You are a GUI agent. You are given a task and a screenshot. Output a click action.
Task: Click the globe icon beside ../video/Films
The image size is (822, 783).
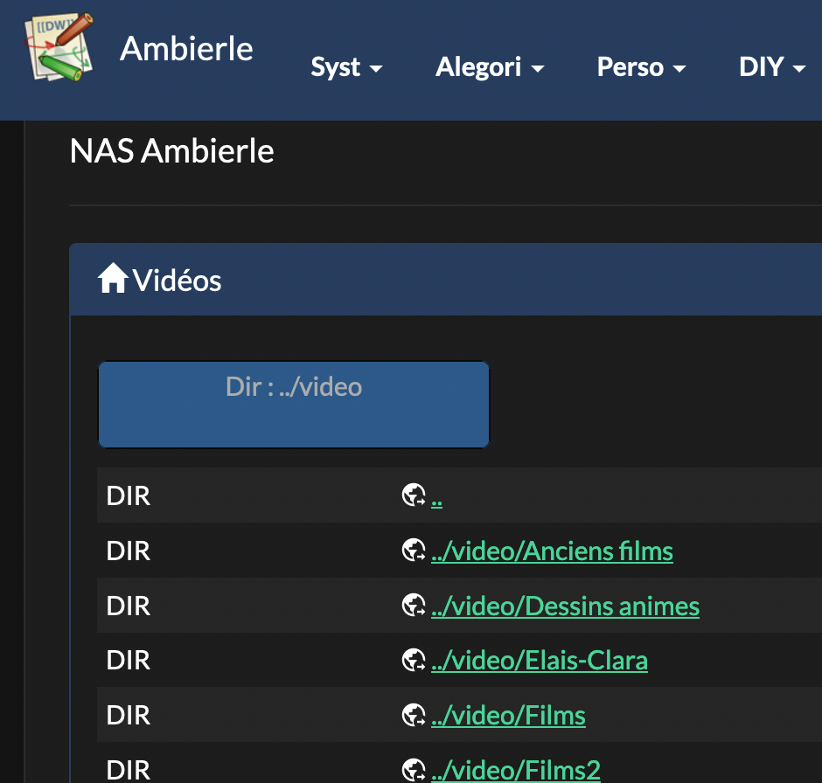[413, 716]
